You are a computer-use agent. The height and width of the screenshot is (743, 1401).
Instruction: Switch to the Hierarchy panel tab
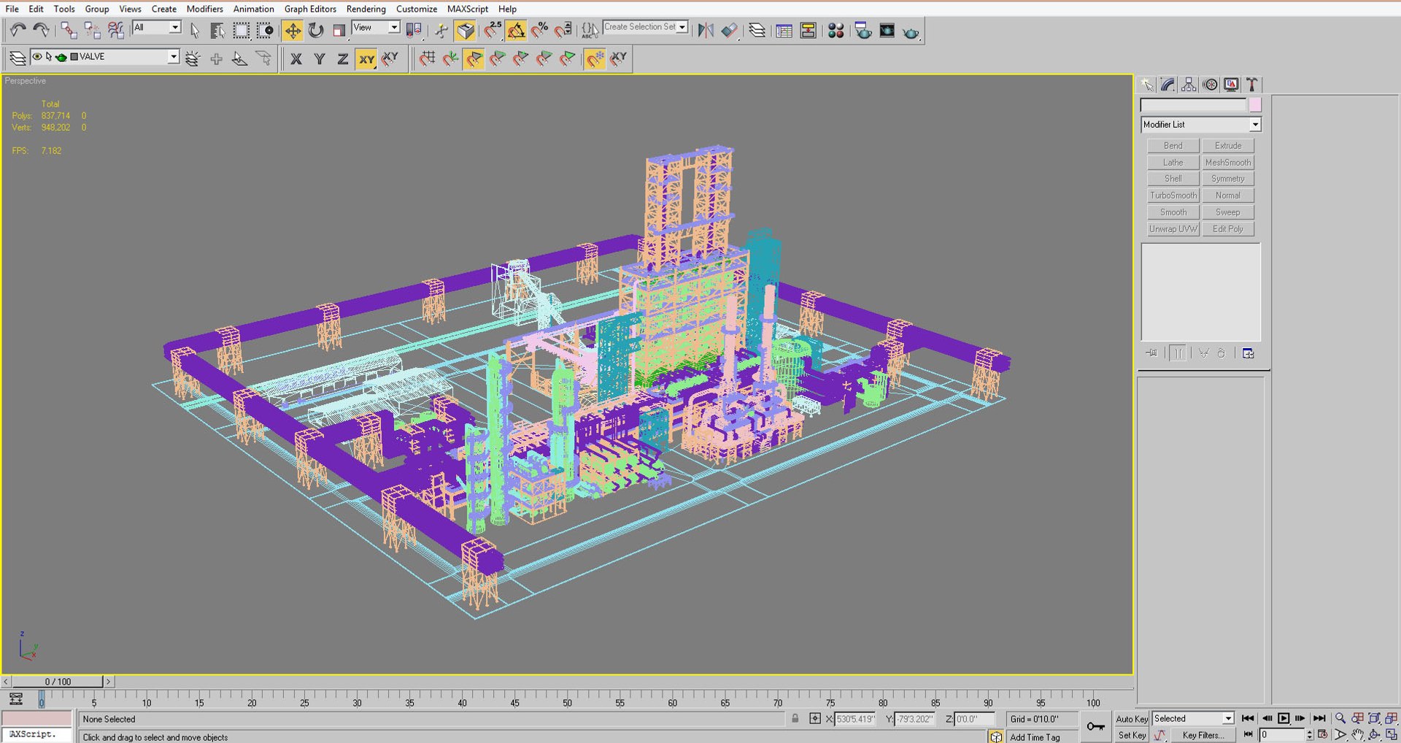click(1189, 85)
